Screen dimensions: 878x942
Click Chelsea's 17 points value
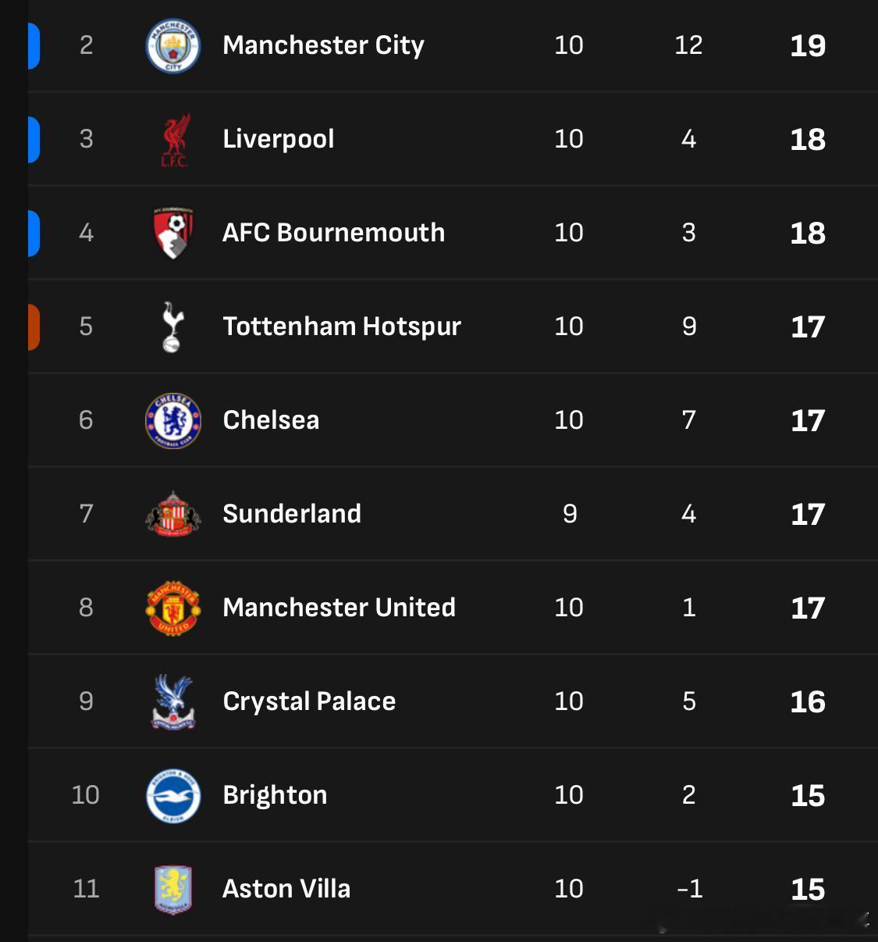(807, 420)
